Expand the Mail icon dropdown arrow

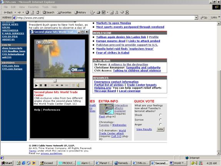(x=94, y=12)
